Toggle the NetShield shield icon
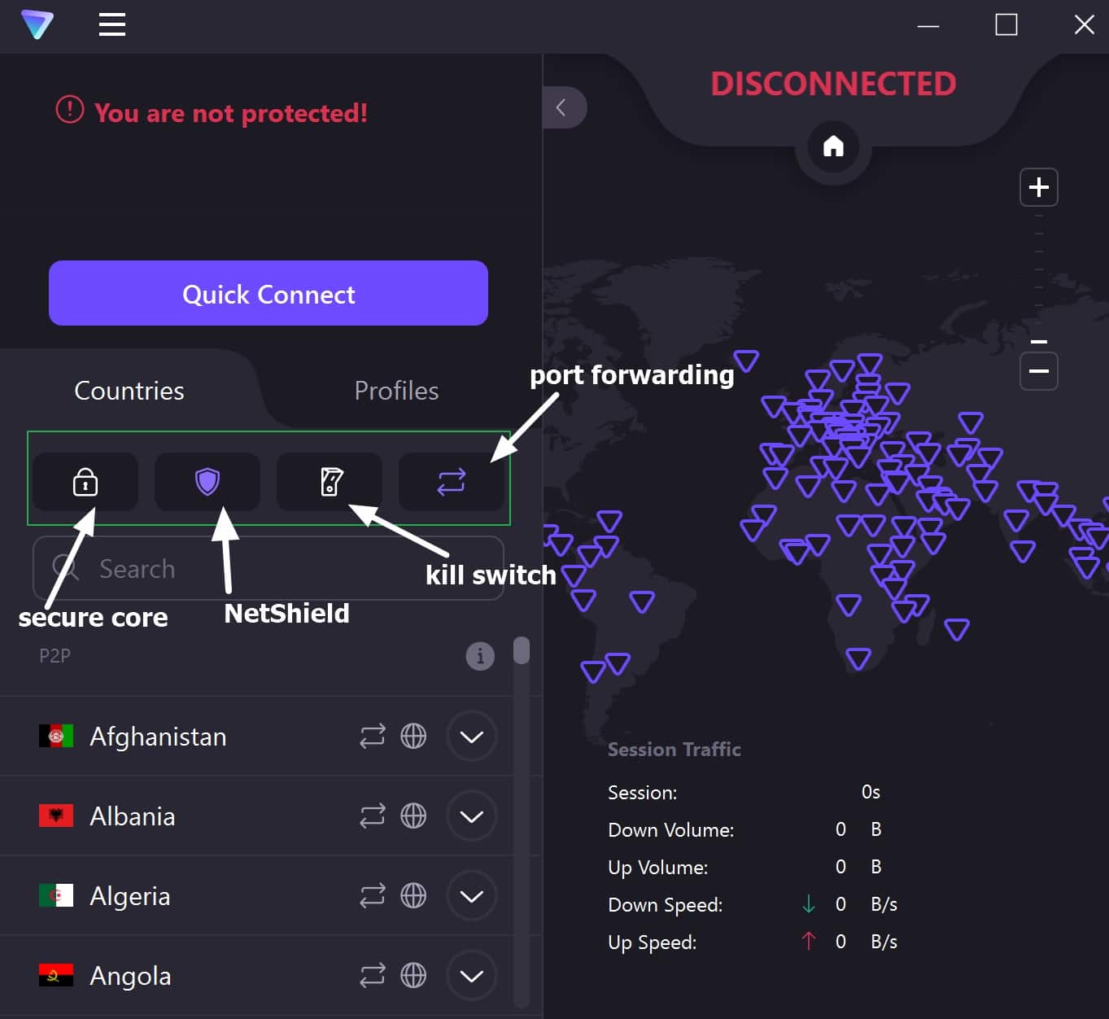The image size is (1109, 1019). [207, 482]
